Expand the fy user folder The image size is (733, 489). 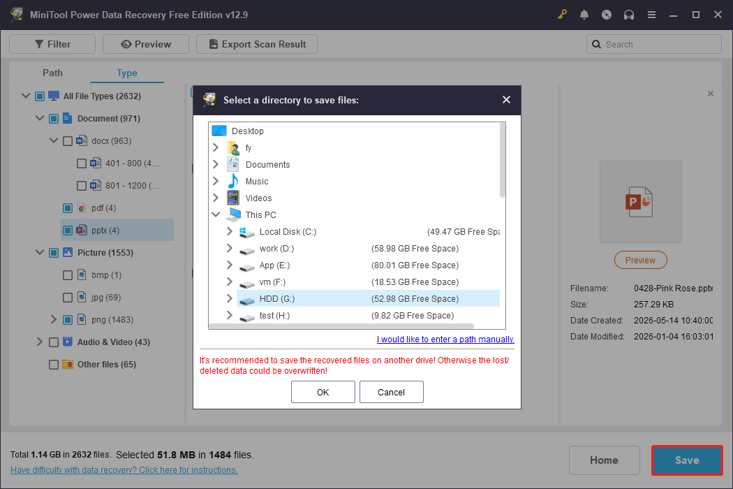click(216, 147)
